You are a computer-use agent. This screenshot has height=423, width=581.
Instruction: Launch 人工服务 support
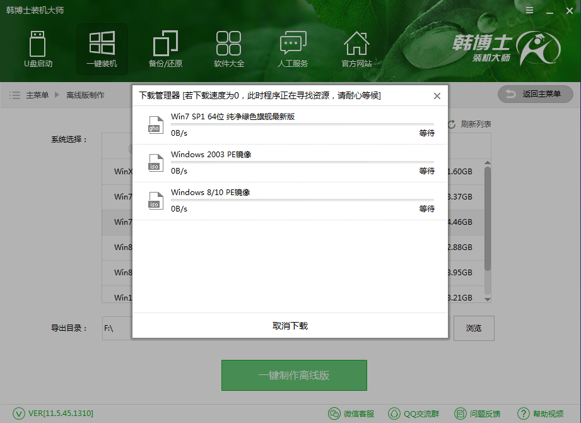tap(292, 49)
